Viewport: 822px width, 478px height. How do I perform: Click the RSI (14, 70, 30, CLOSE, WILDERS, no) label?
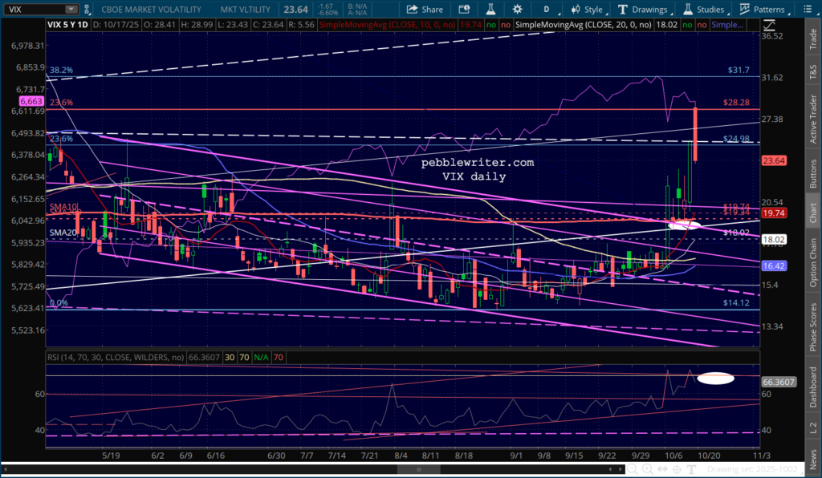[x=116, y=357]
